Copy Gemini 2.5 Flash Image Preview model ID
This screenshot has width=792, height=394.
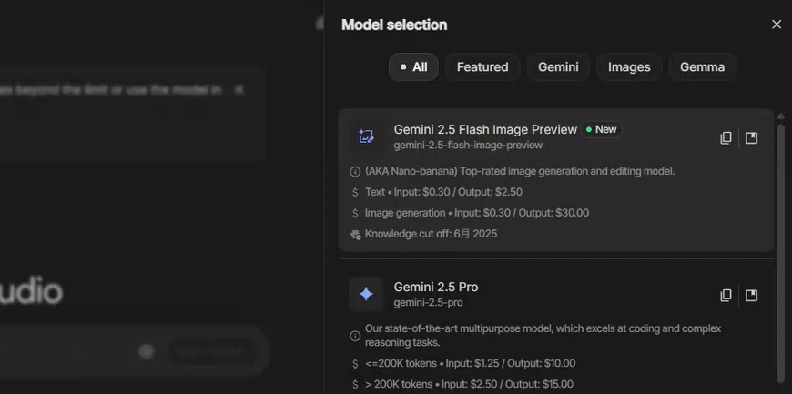[x=726, y=138]
